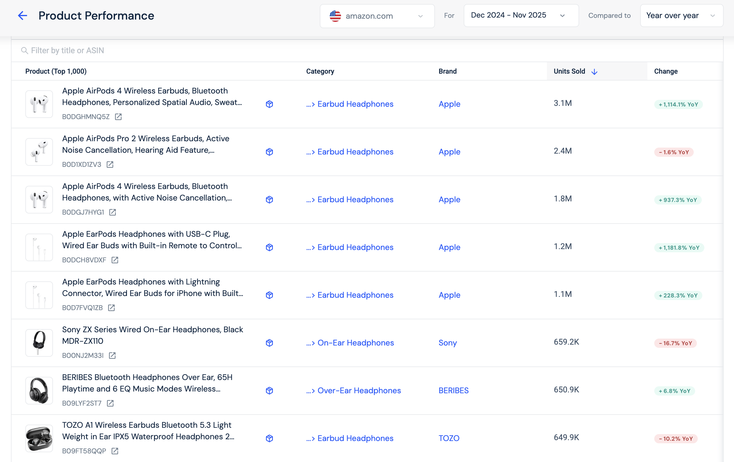Open Apple brand link in AirPods Pro 2 row

click(449, 152)
